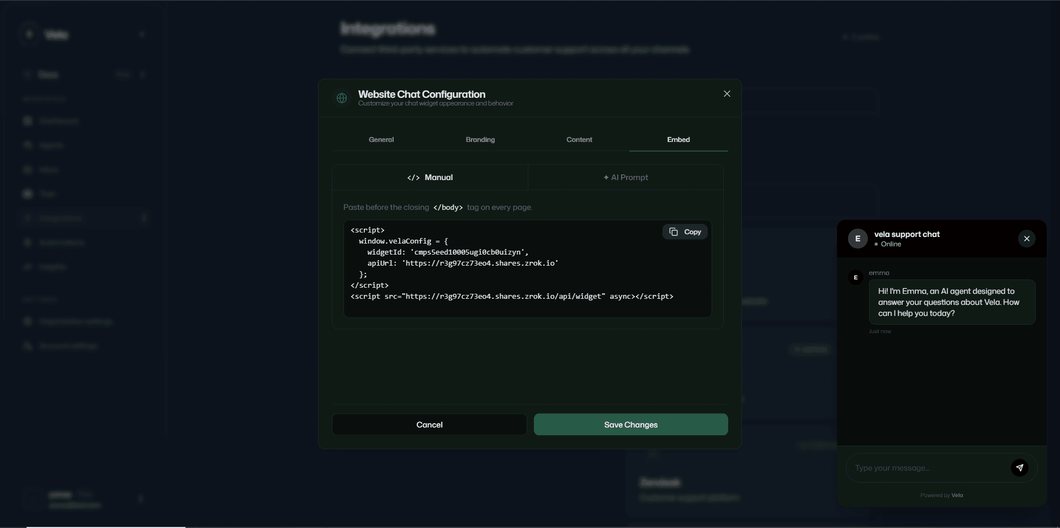Choose the Manual embed option
Screen dimensions: 1060x528
click(430, 177)
